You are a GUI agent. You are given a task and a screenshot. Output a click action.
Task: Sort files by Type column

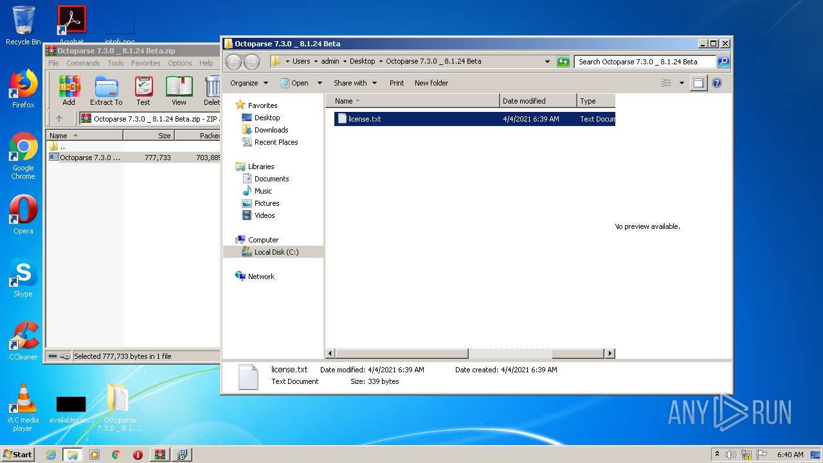coord(596,101)
